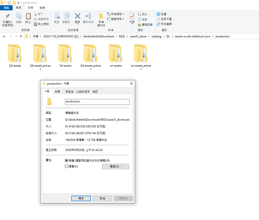Click the quick access Properties icon in title bar
This screenshot has height=220, width=259.
pos(9,3)
